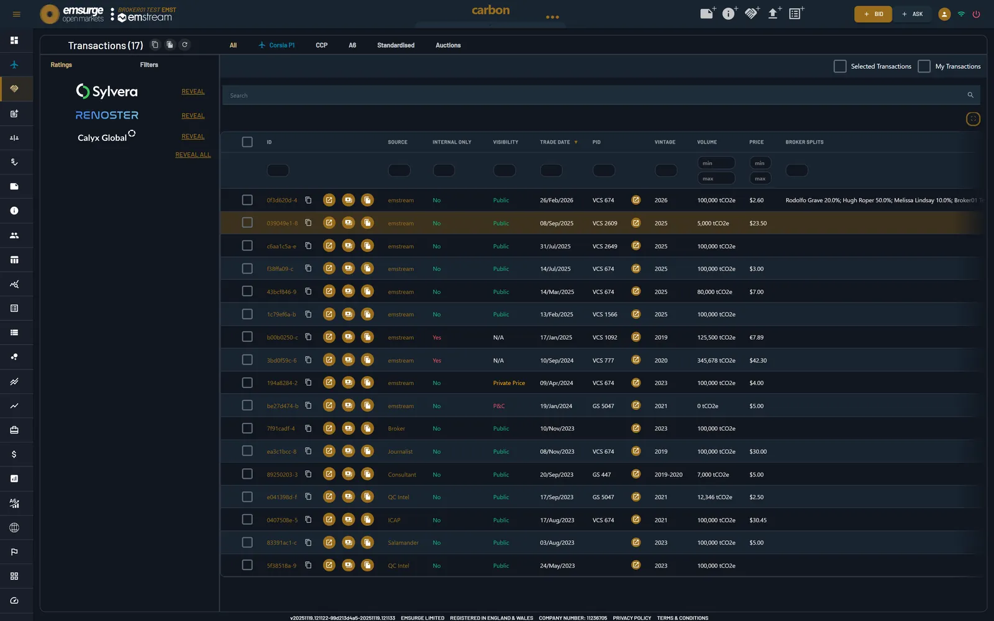Click the add list plus icon in header
Viewport: 994px width, 621px height.
[x=796, y=14]
